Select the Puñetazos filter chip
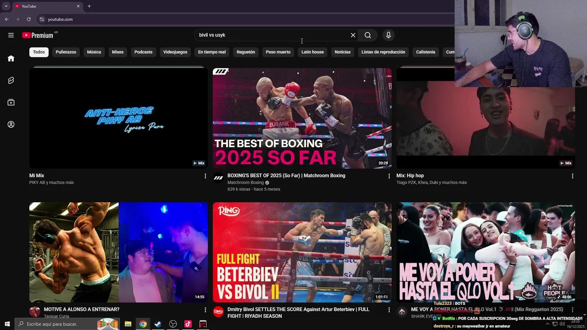The width and height of the screenshot is (587, 330). [66, 52]
